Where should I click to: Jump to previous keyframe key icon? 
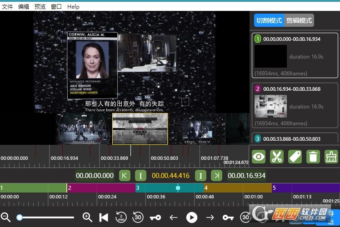[155, 217]
